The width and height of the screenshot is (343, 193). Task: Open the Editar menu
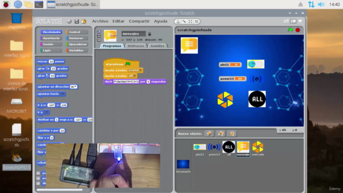pyautogui.click(x=118, y=21)
